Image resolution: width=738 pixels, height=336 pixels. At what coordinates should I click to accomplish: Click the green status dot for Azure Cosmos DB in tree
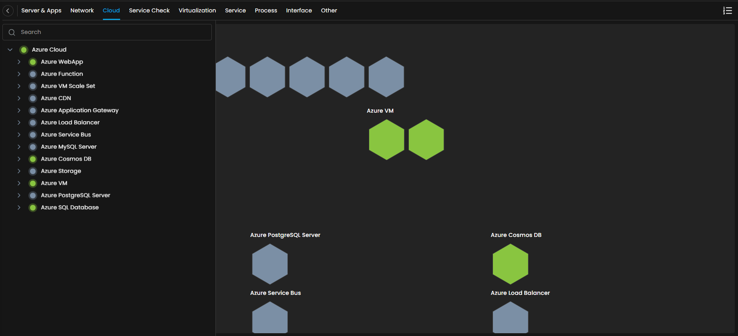click(33, 159)
